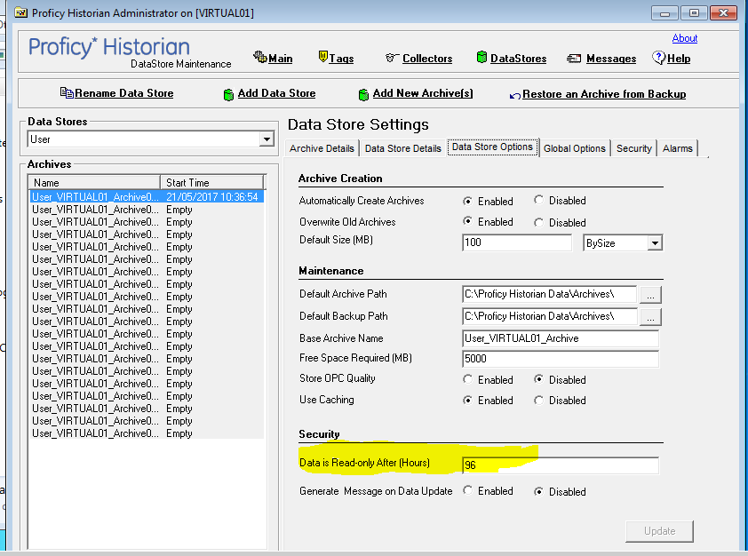The height and width of the screenshot is (556, 748).
Task: Enable Overwrite Old Archives
Action: pos(468,221)
